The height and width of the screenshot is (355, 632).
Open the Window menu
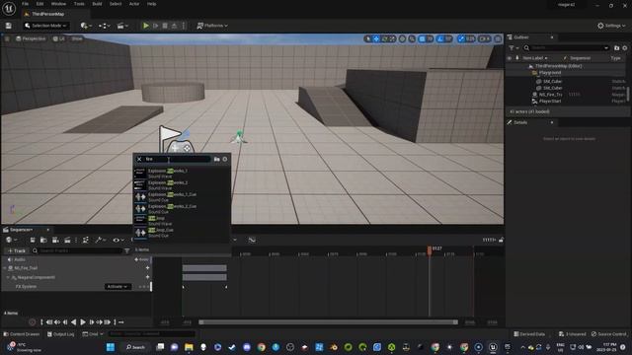pos(59,4)
